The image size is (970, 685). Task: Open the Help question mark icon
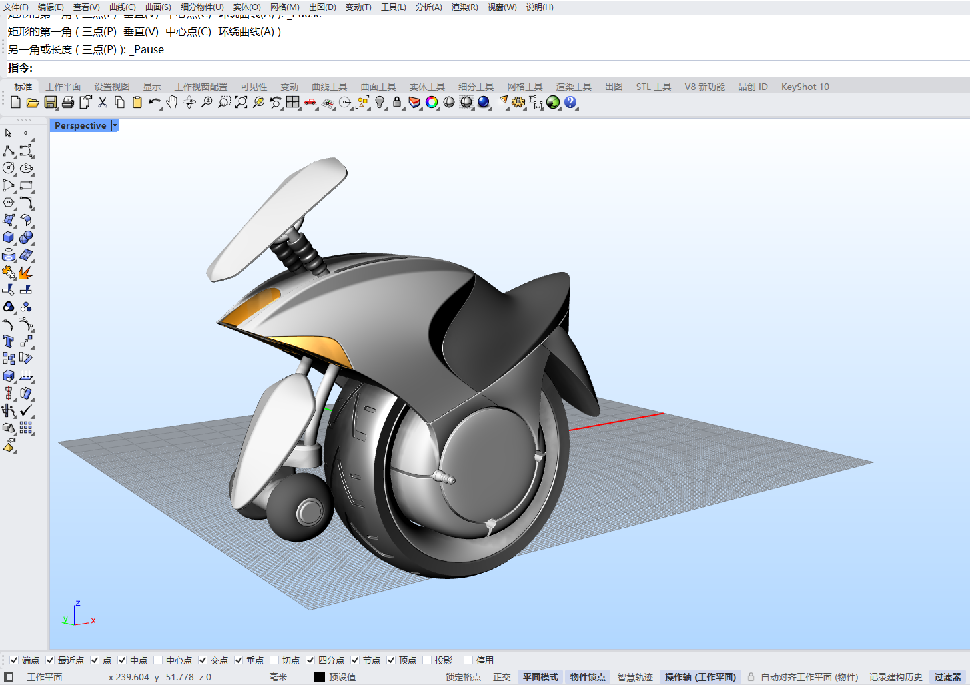pos(570,102)
